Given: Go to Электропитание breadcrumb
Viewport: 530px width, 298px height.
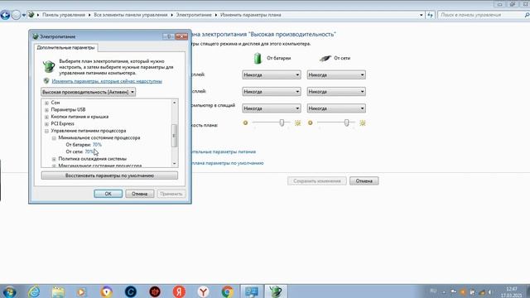Looking at the screenshot, I should [194, 15].
